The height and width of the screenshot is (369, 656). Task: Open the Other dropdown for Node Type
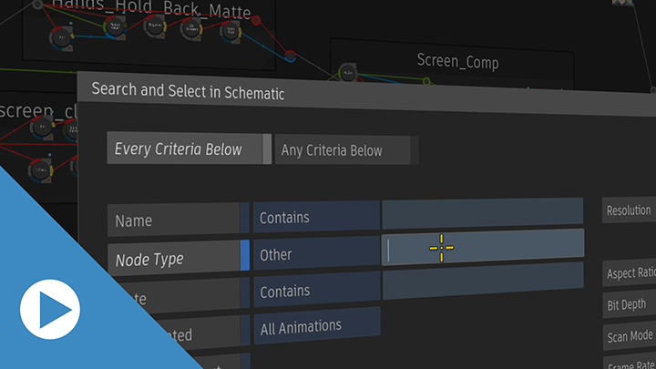pos(317,253)
